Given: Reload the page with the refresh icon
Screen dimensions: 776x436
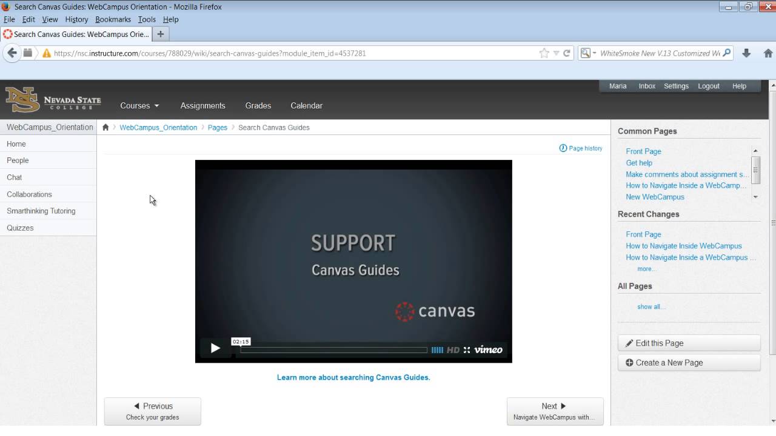Looking at the screenshot, I should (x=567, y=53).
